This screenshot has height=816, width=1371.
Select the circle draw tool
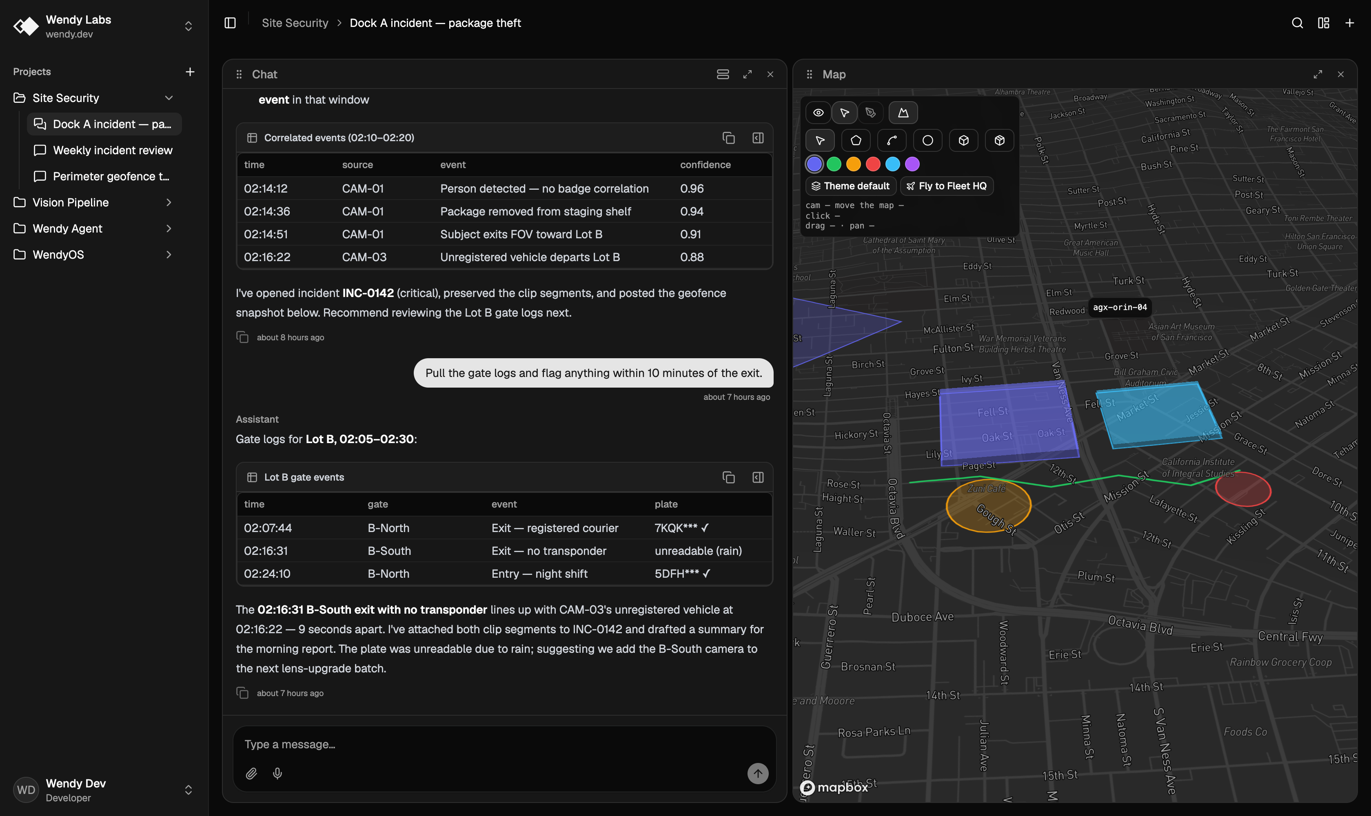[x=927, y=140]
